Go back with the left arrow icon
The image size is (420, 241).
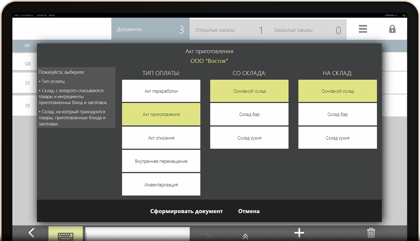31,233
